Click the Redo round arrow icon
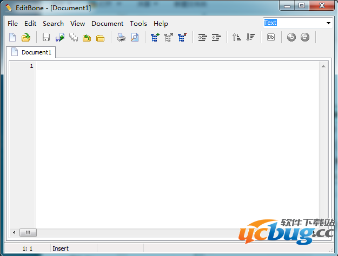Viewport: 338px width, 256px height. pyautogui.click(x=305, y=38)
